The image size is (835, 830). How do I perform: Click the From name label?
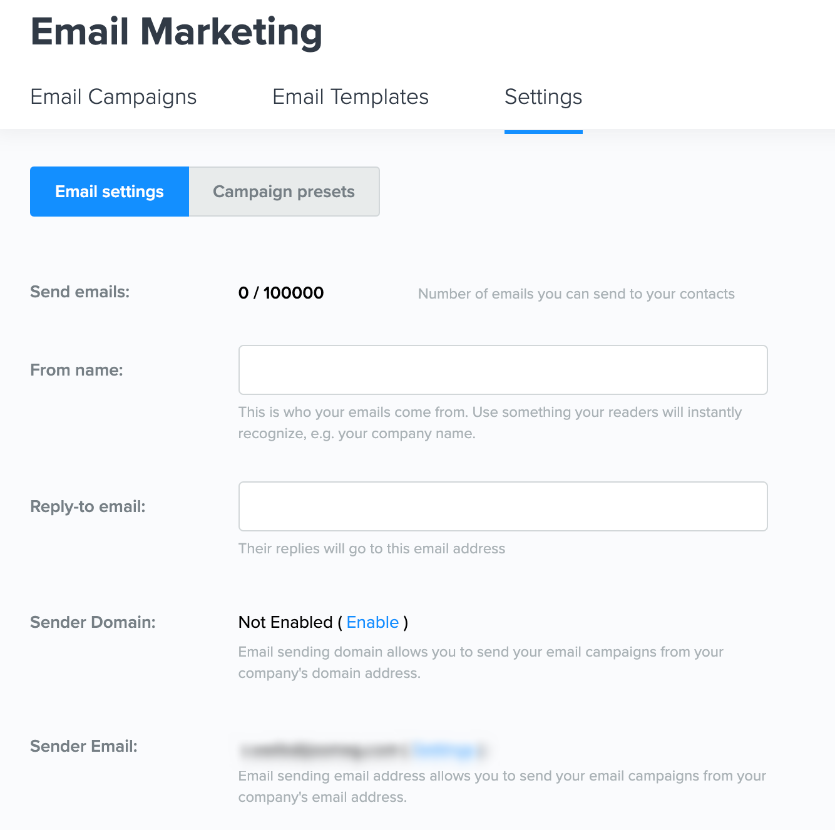(x=76, y=370)
